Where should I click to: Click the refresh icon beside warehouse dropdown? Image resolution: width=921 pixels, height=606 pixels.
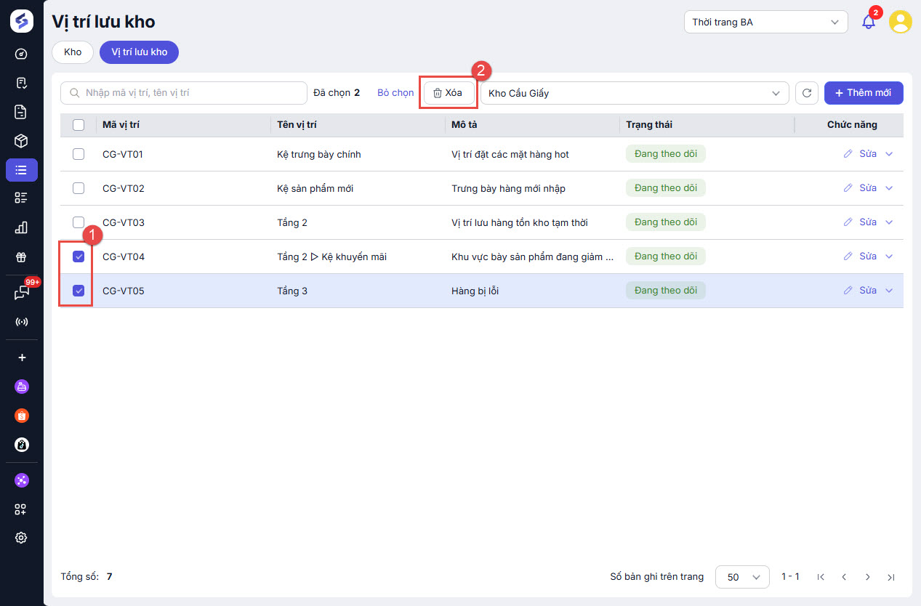tap(806, 93)
